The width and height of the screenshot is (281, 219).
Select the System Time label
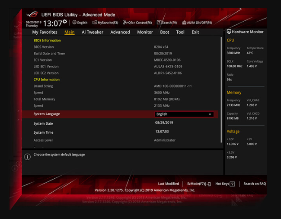[43, 132]
